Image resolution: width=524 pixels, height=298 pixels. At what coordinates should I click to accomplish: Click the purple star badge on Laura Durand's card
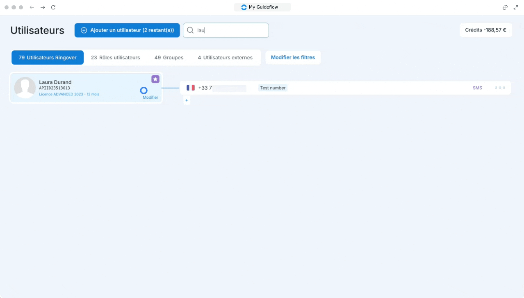(155, 79)
